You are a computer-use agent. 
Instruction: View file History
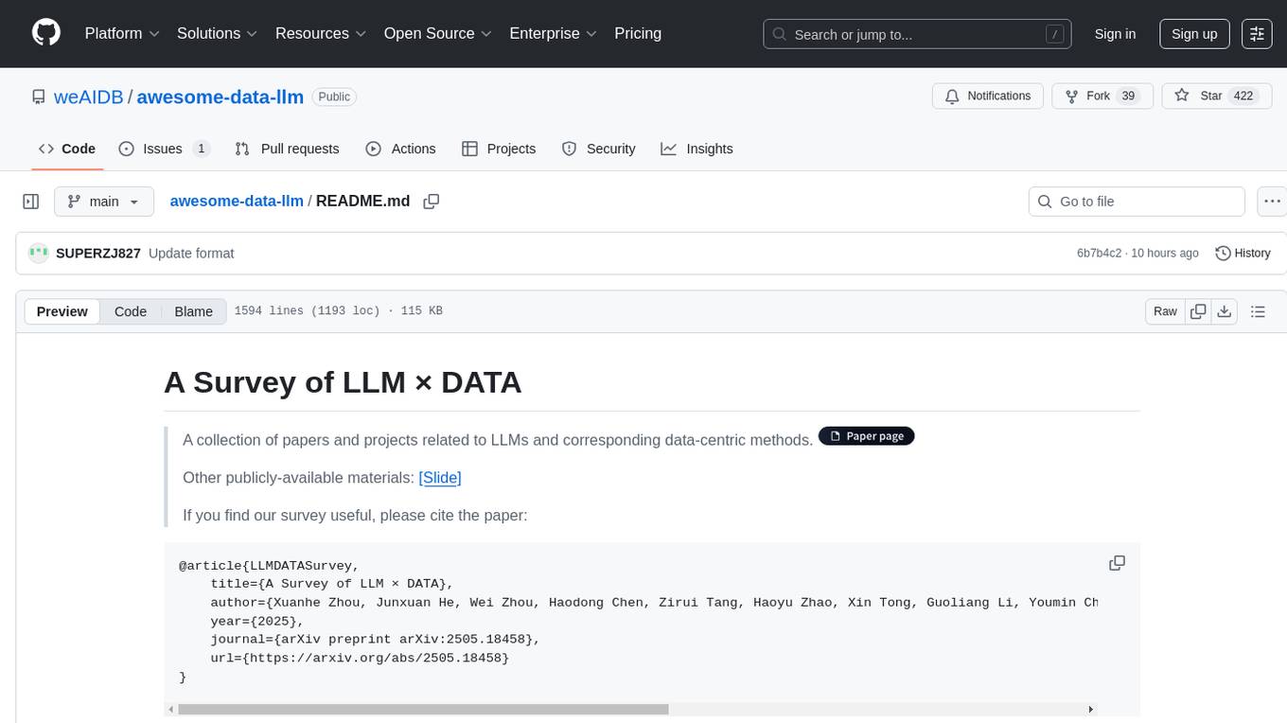(x=1243, y=254)
